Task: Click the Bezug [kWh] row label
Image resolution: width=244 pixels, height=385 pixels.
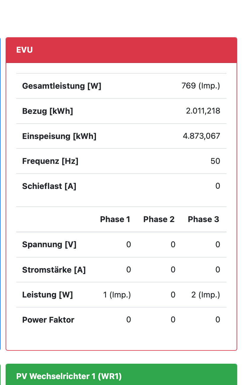Action: pos(47,111)
